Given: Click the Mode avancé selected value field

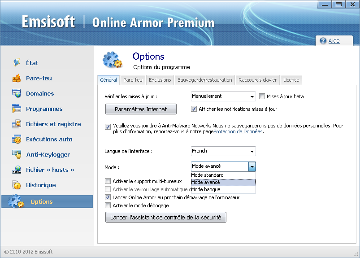Looking at the screenshot, I should click(x=220, y=166).
